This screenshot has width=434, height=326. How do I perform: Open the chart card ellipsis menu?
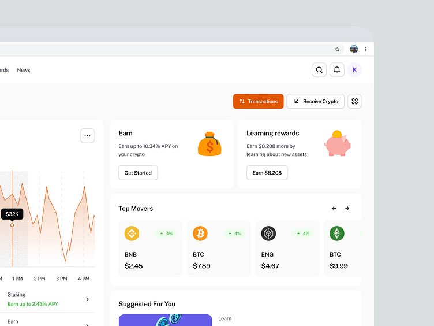(x=88, y=136)
